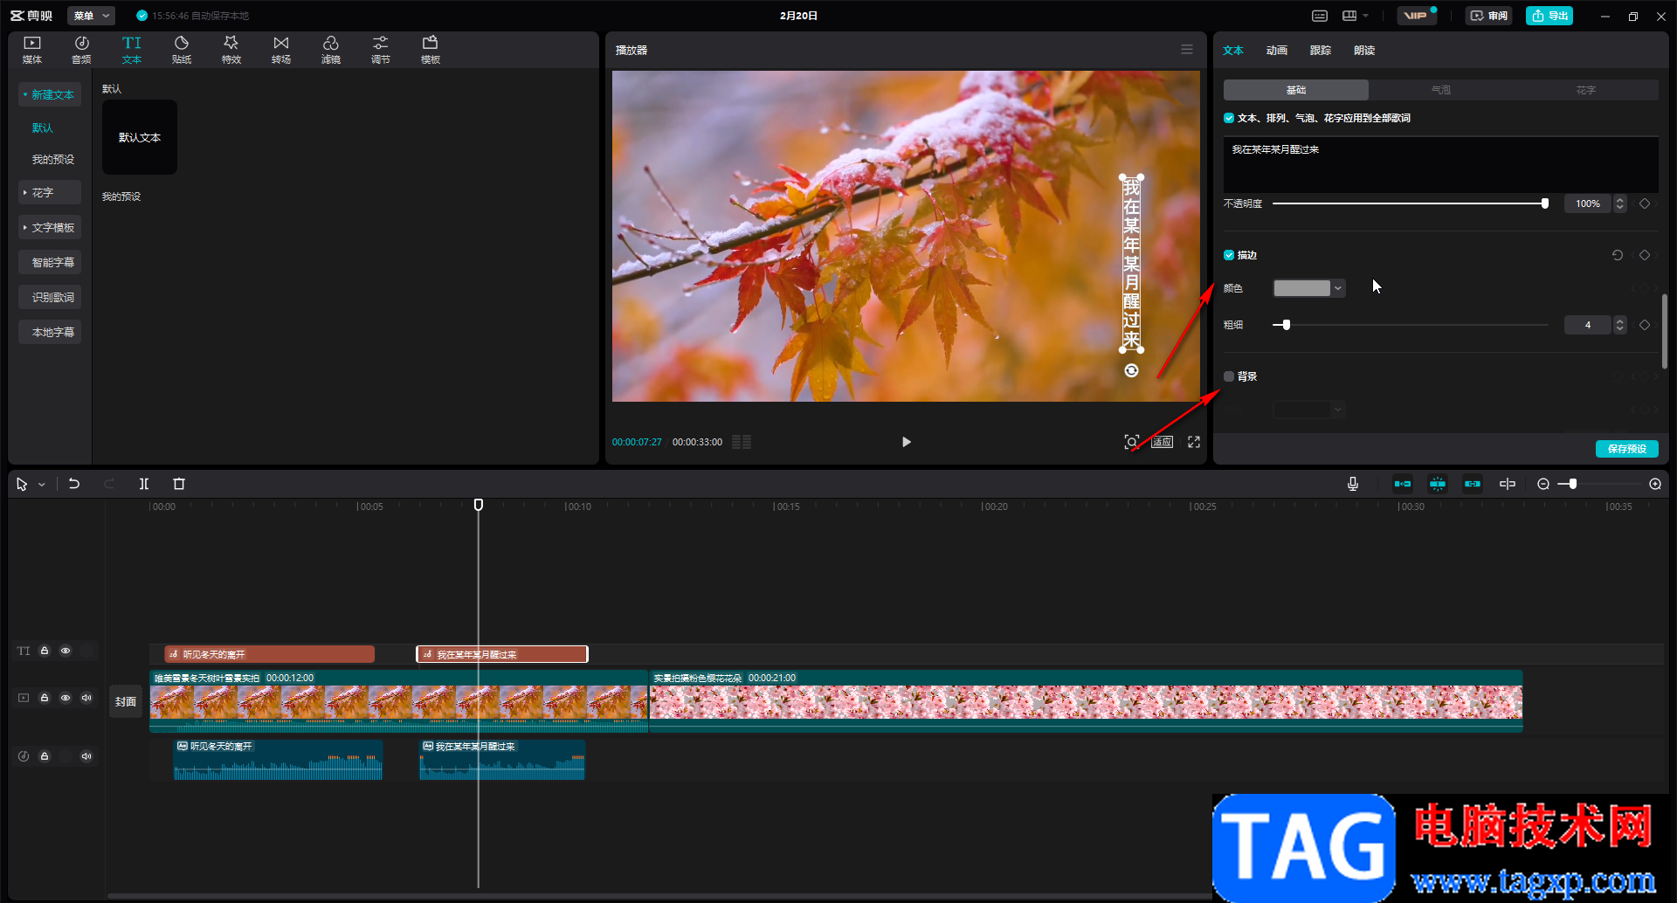
Task: Switch to the 动画 animation tab
Action: tap(1276, 51)
